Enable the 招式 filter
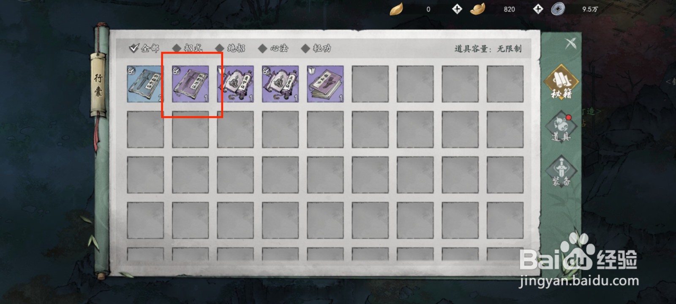The height and width of the screenshot is (304, 676). (x=188, y=48)
